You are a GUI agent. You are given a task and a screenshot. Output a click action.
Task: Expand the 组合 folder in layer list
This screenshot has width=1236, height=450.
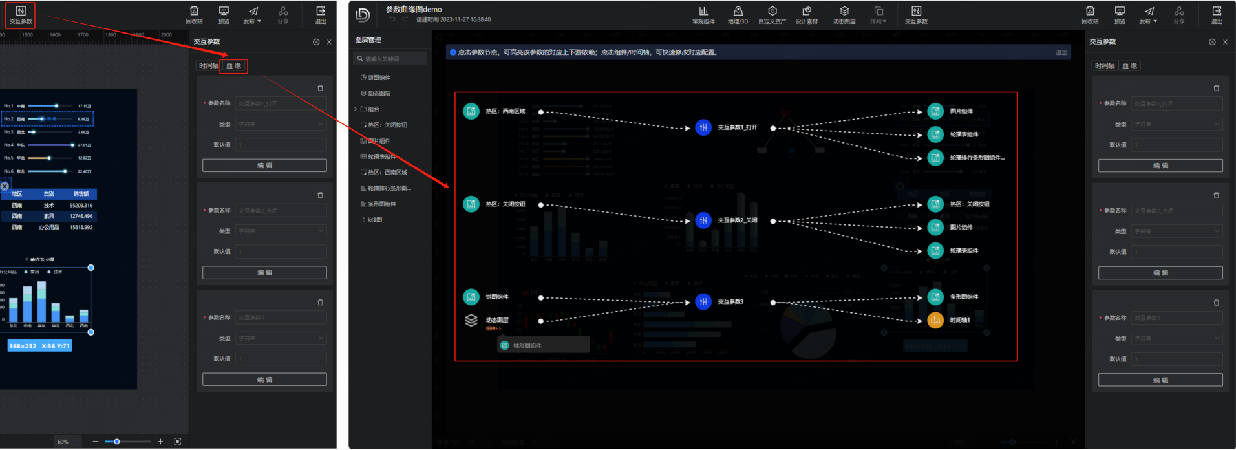tap(356, 109)
